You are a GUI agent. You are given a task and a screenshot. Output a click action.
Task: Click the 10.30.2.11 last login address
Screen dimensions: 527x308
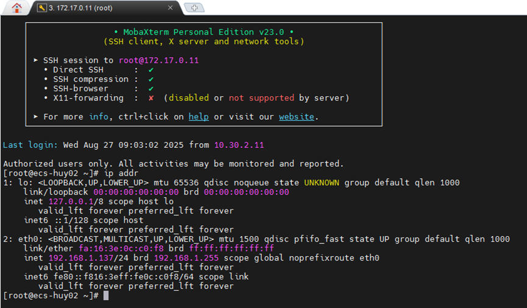tap(239, 145)
